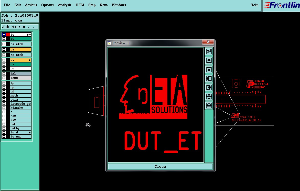Open the Step menu
The image size is (300, 191).
[92, 5]
